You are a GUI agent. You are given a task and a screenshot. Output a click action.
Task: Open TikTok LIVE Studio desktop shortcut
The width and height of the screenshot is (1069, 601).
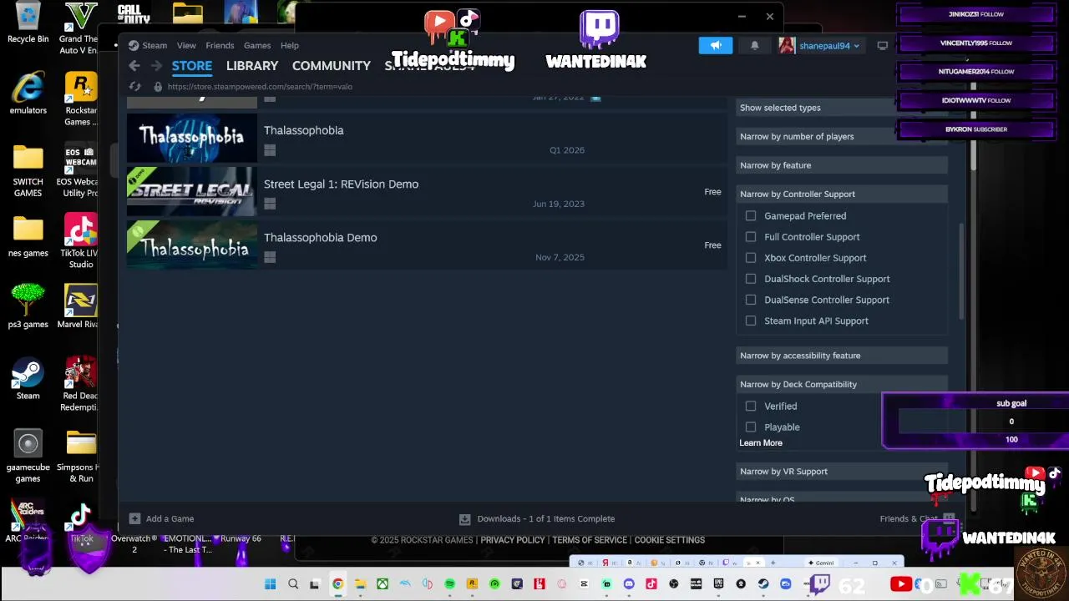81,242
